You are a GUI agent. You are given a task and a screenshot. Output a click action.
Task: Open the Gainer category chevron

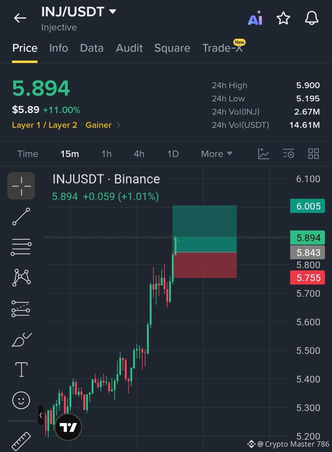click(119, 125)
